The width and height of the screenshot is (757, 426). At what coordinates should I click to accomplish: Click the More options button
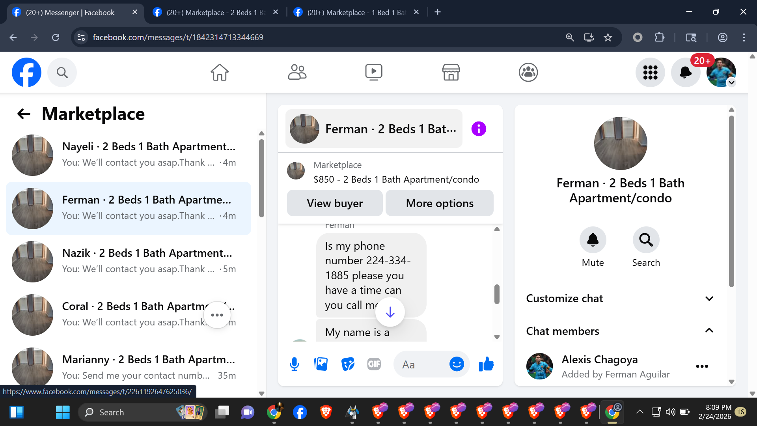440,203
